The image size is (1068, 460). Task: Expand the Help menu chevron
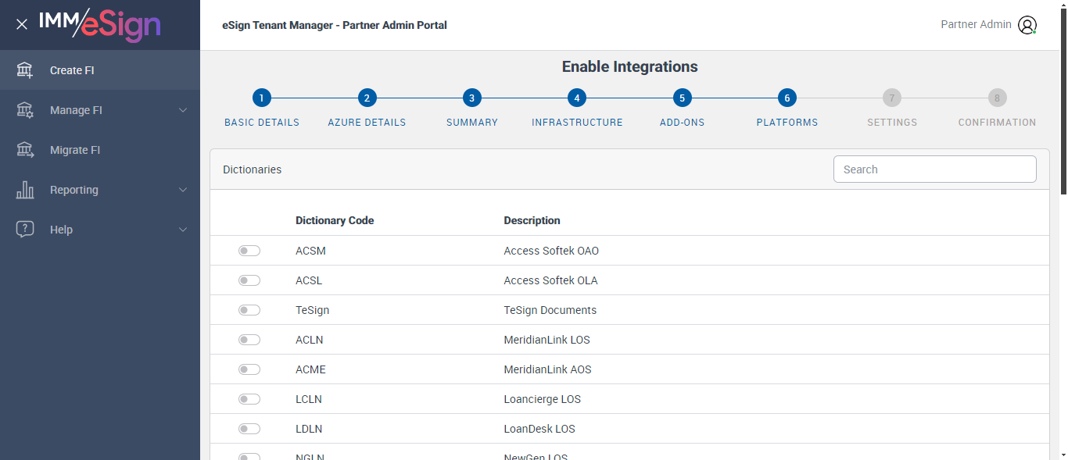coord(183,230)
